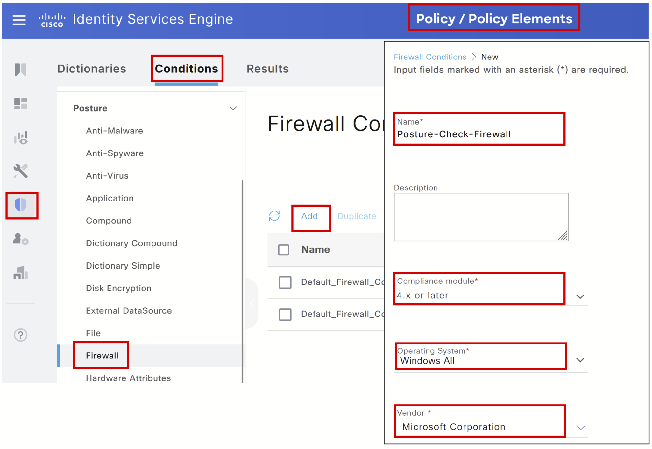Collapse the Posture category chevron

click(x=233, y=108)
